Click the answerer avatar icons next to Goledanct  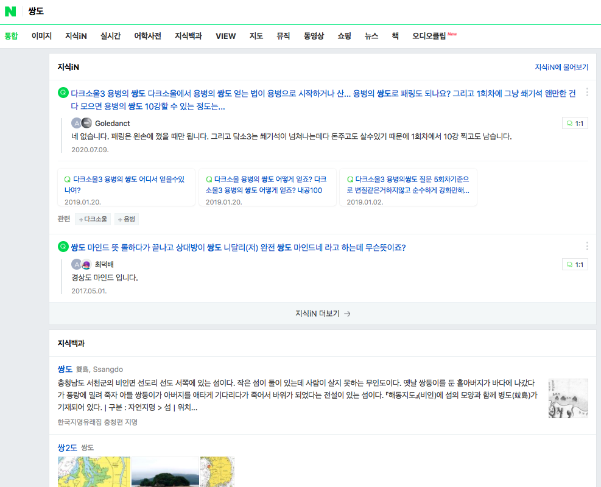pos(82,123)
